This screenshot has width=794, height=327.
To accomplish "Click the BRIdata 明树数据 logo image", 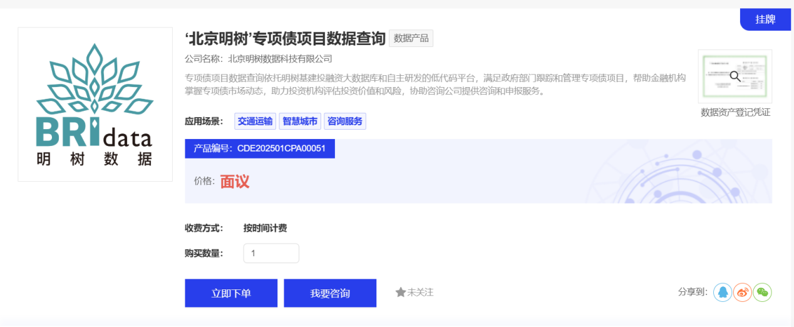I will point(95,105).
